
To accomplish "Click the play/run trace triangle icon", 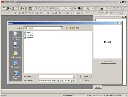I will pyautogui.click(x=75, y=8).
